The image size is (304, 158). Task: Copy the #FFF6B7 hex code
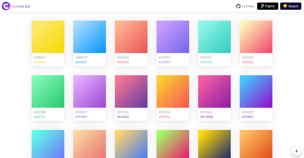248,58
